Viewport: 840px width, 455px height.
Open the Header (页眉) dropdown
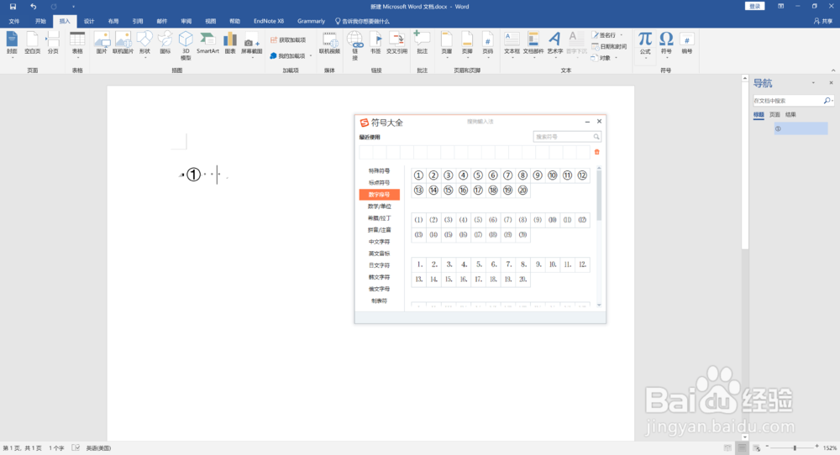click(x=446, y=45)
